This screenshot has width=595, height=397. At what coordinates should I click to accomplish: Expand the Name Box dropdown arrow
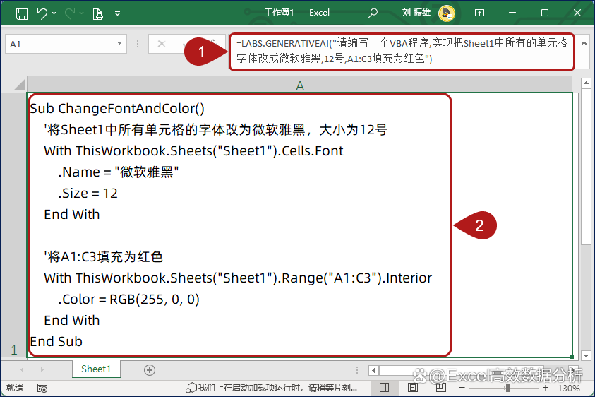click(x=119, y=43)
